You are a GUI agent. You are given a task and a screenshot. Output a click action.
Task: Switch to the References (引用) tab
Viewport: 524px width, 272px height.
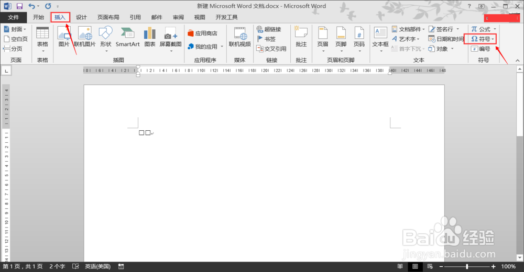(135, 17)
